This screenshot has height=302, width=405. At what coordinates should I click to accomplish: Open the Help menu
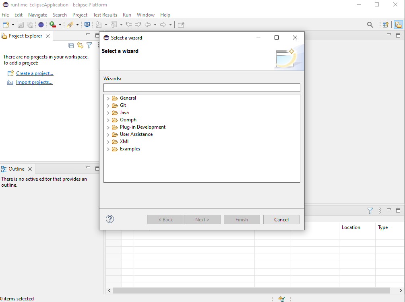tap(165, 15)
